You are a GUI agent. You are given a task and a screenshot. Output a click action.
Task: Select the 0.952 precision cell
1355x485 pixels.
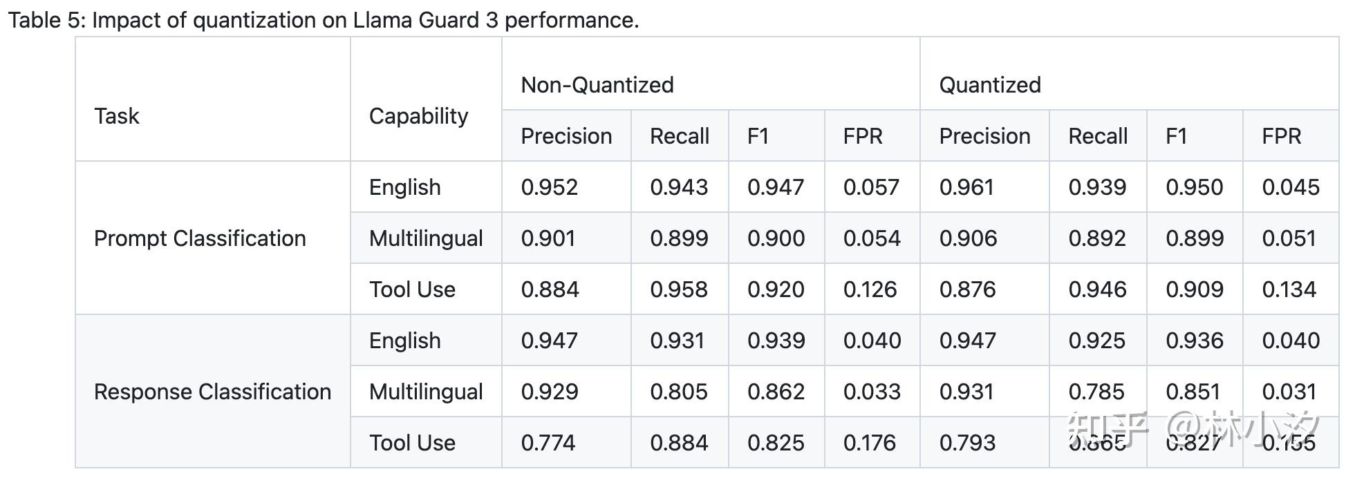pyautogui.click(x=549, y=187)
